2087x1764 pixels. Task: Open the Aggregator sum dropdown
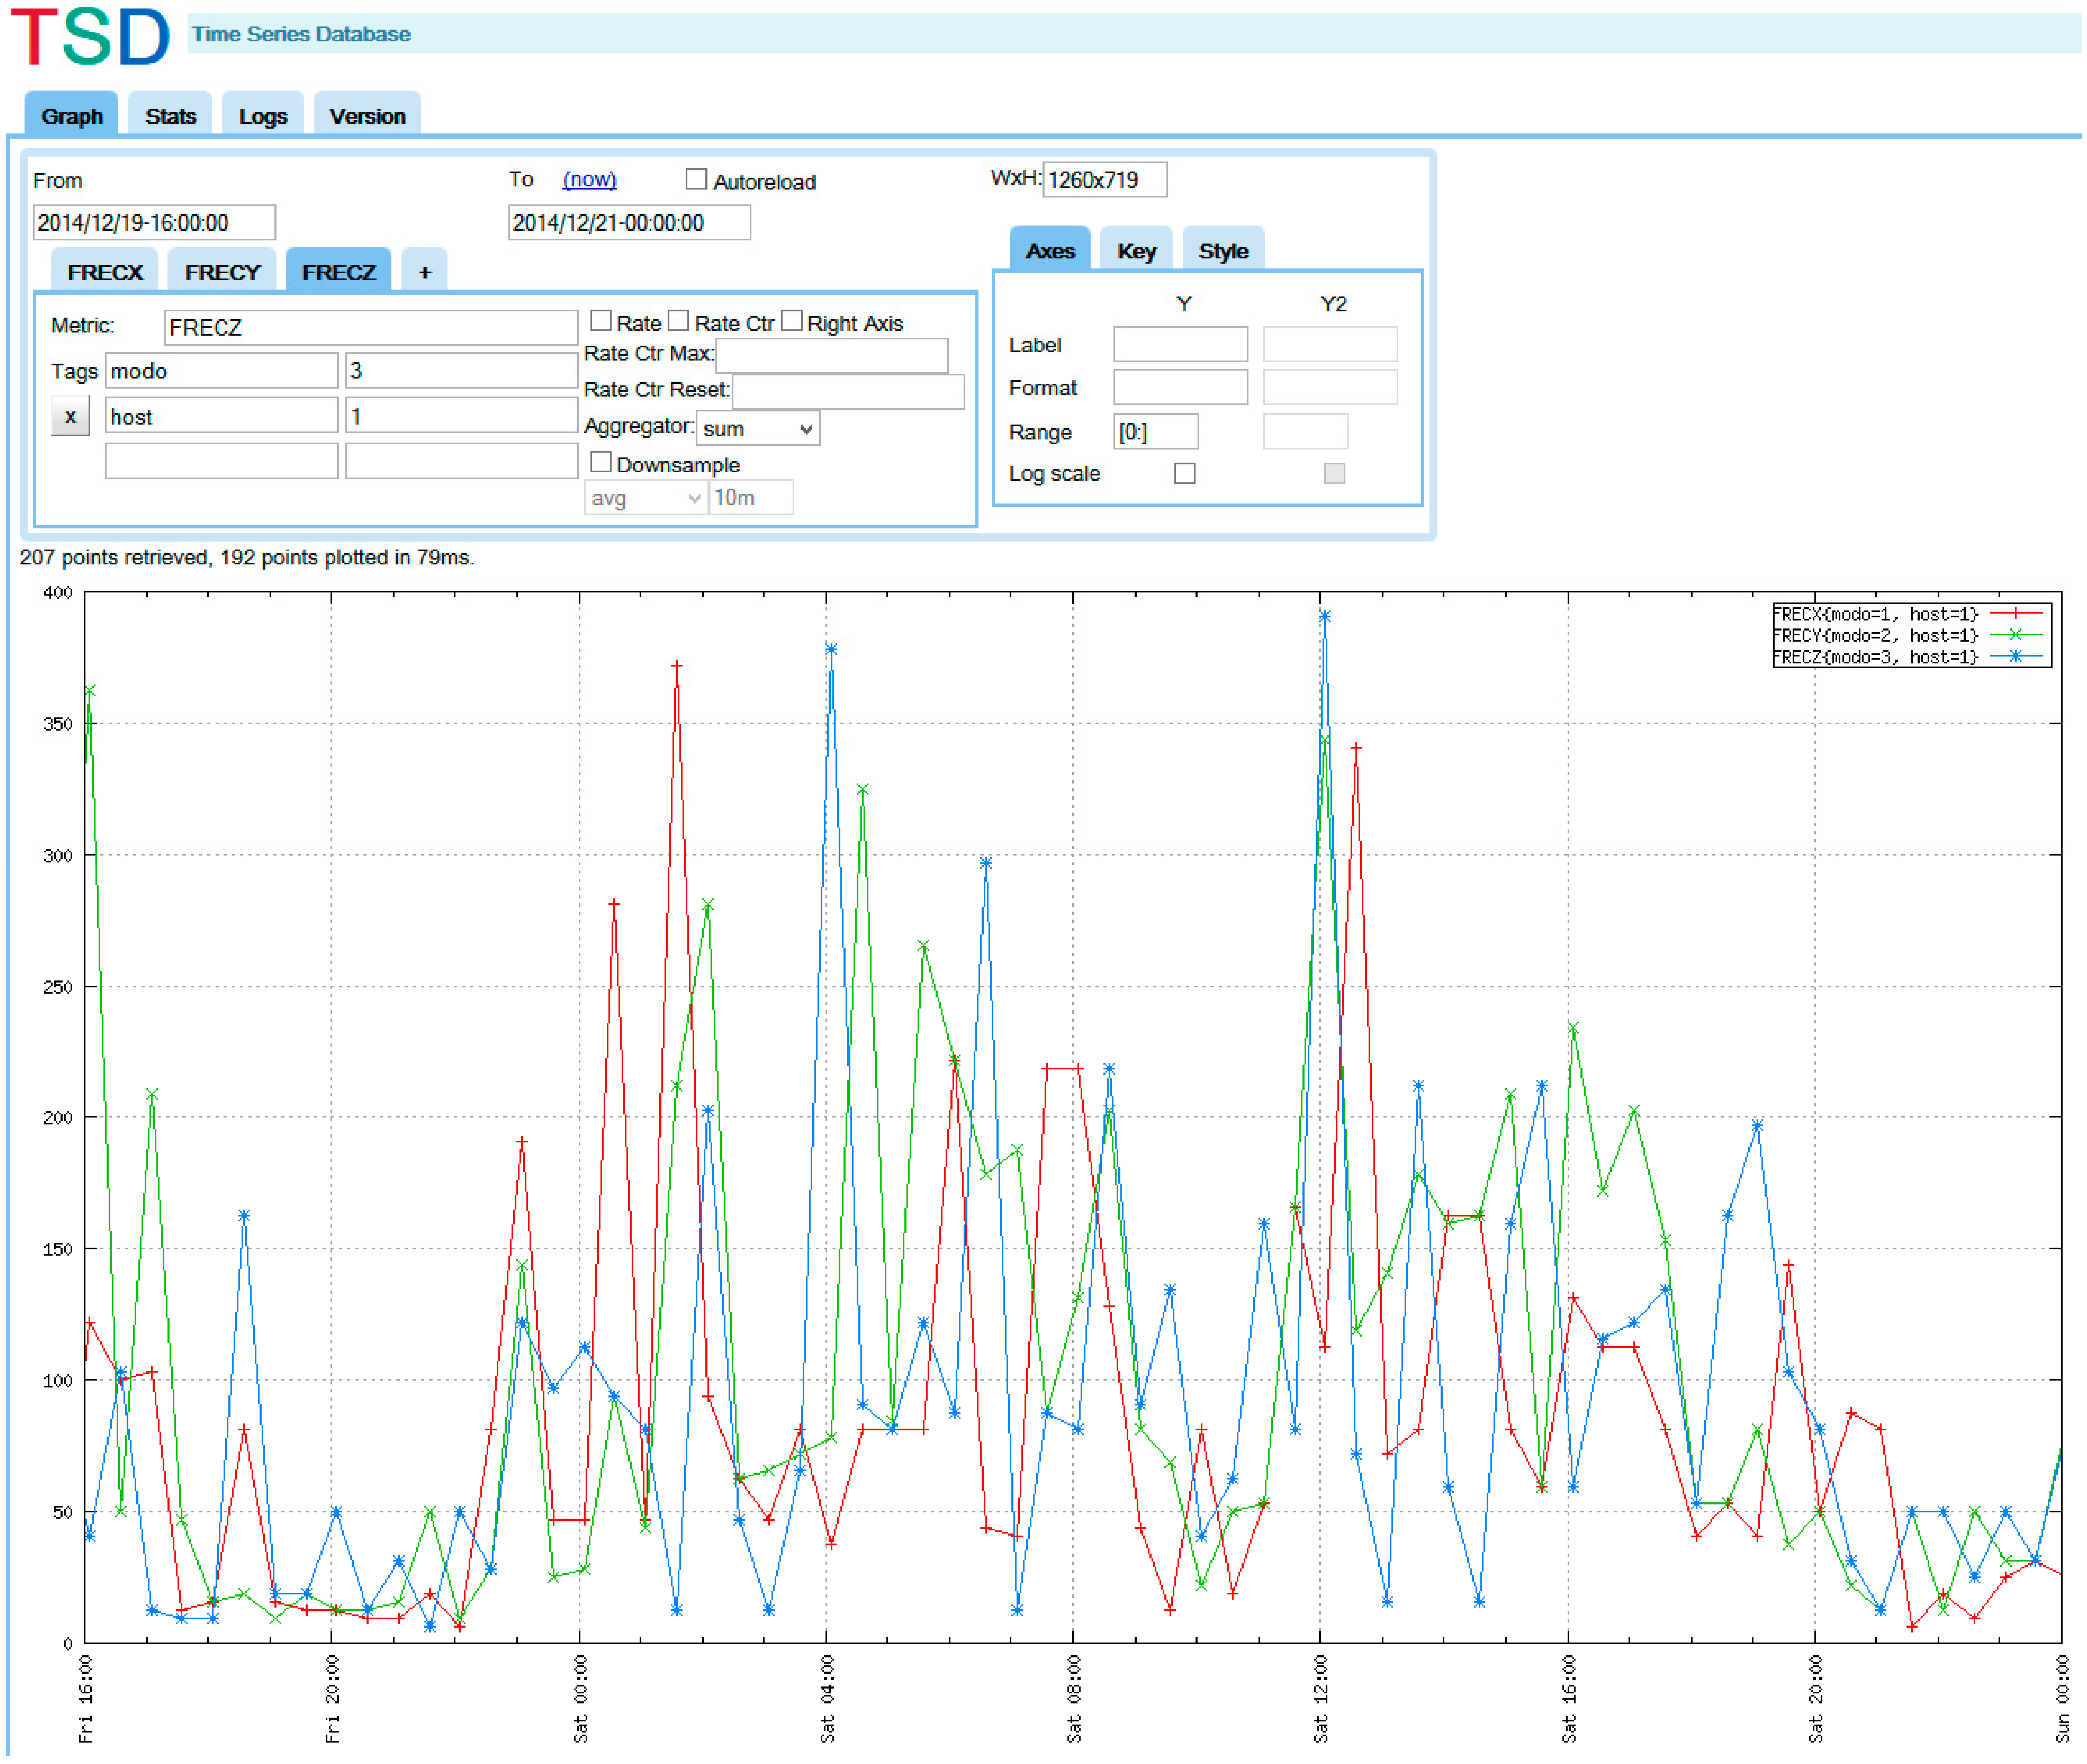tap(757, 429)
